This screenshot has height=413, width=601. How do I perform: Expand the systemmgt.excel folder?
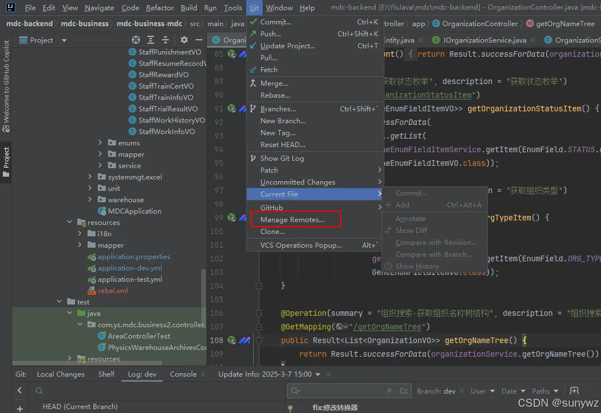tap(90, 177)
